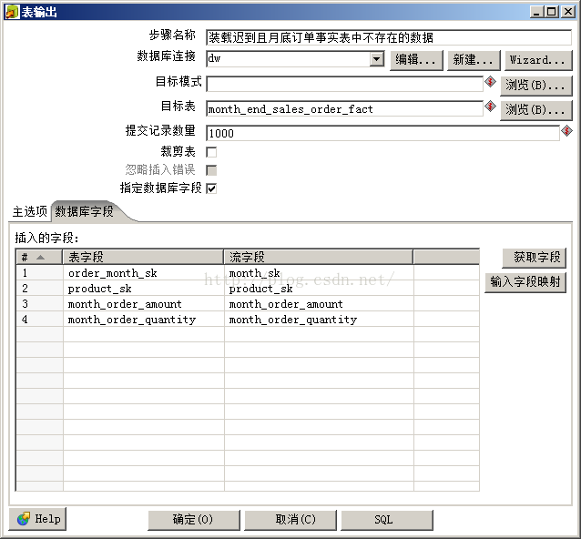The width and height of the screenshot is (581, 539).
Task: Maximize the 表输出 window
Action: point(551,12)
